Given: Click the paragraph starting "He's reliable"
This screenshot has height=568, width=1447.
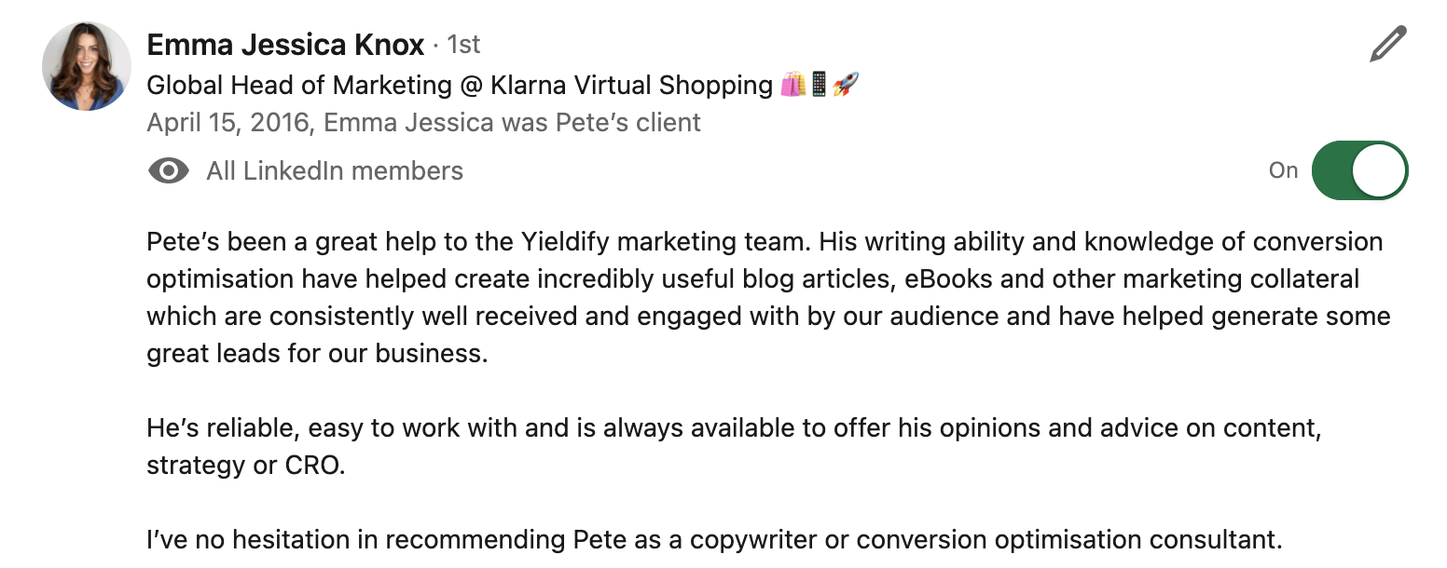Looking at the screenshot, I should click(x=734, y=429).
